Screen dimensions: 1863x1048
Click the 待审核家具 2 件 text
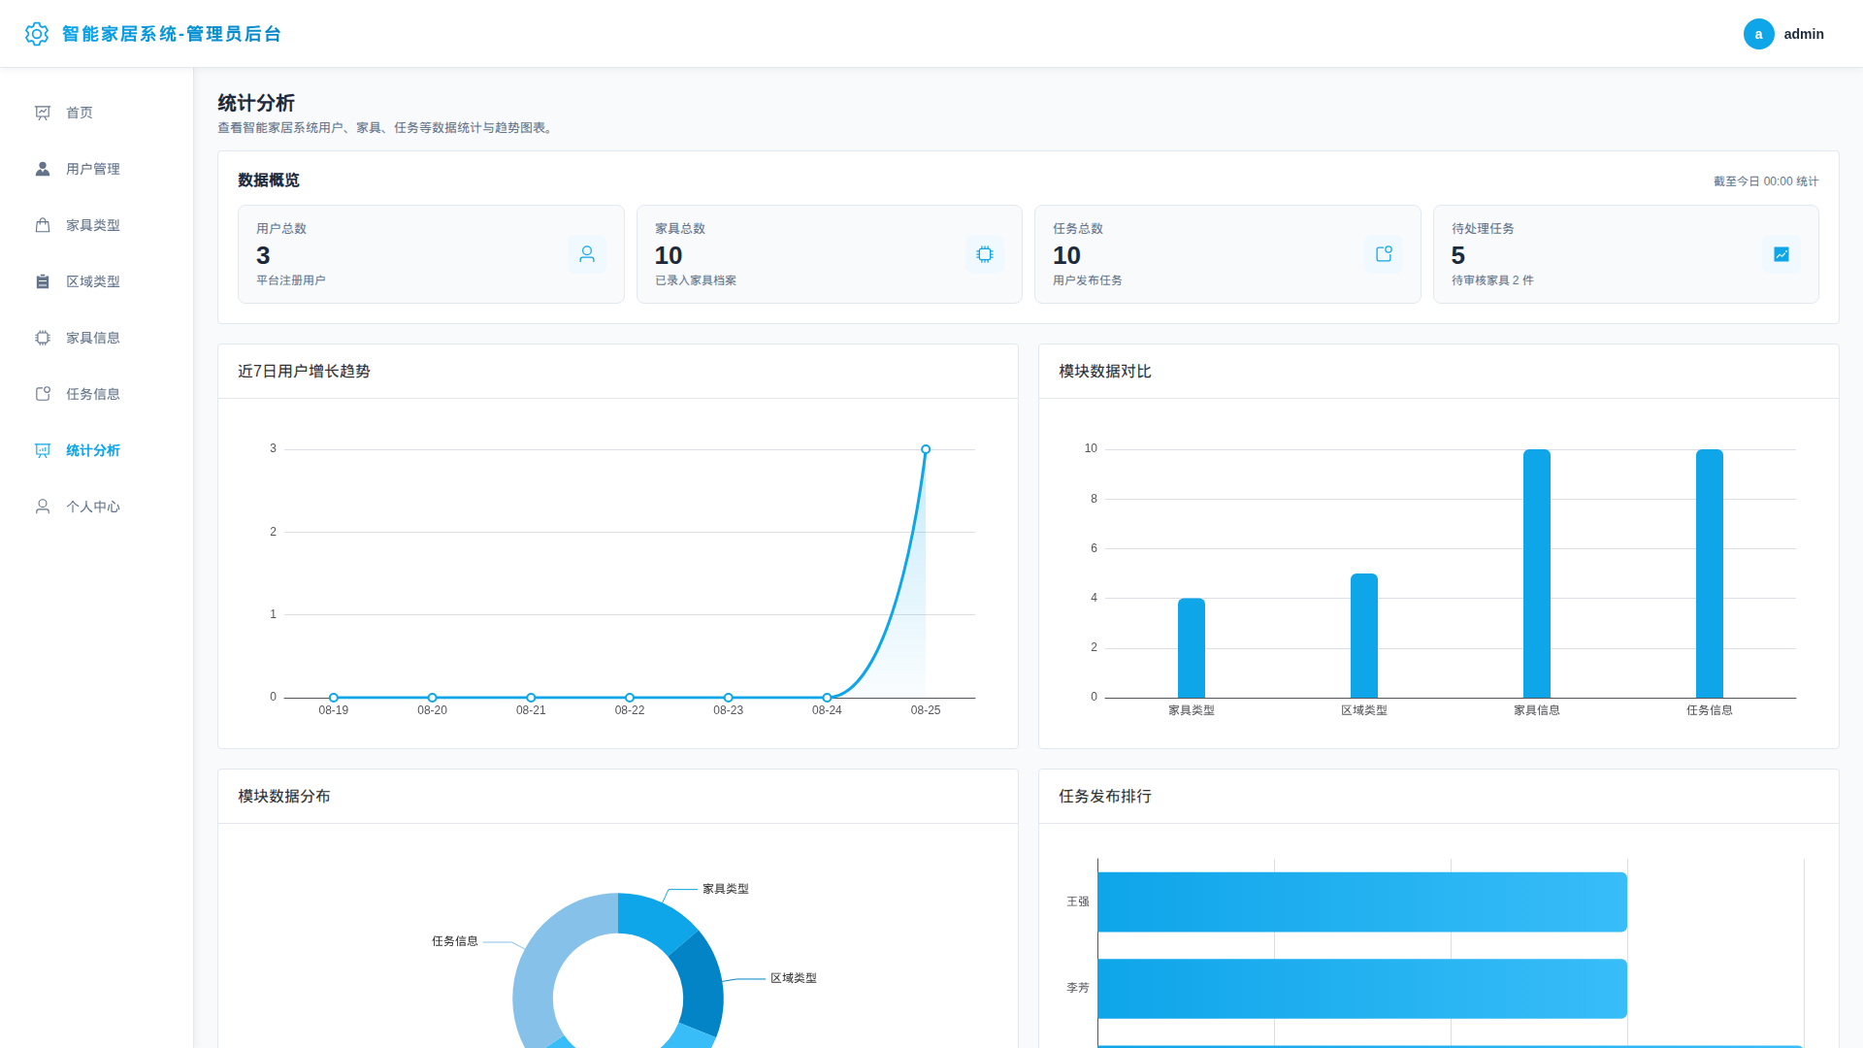pos(1492,280)
